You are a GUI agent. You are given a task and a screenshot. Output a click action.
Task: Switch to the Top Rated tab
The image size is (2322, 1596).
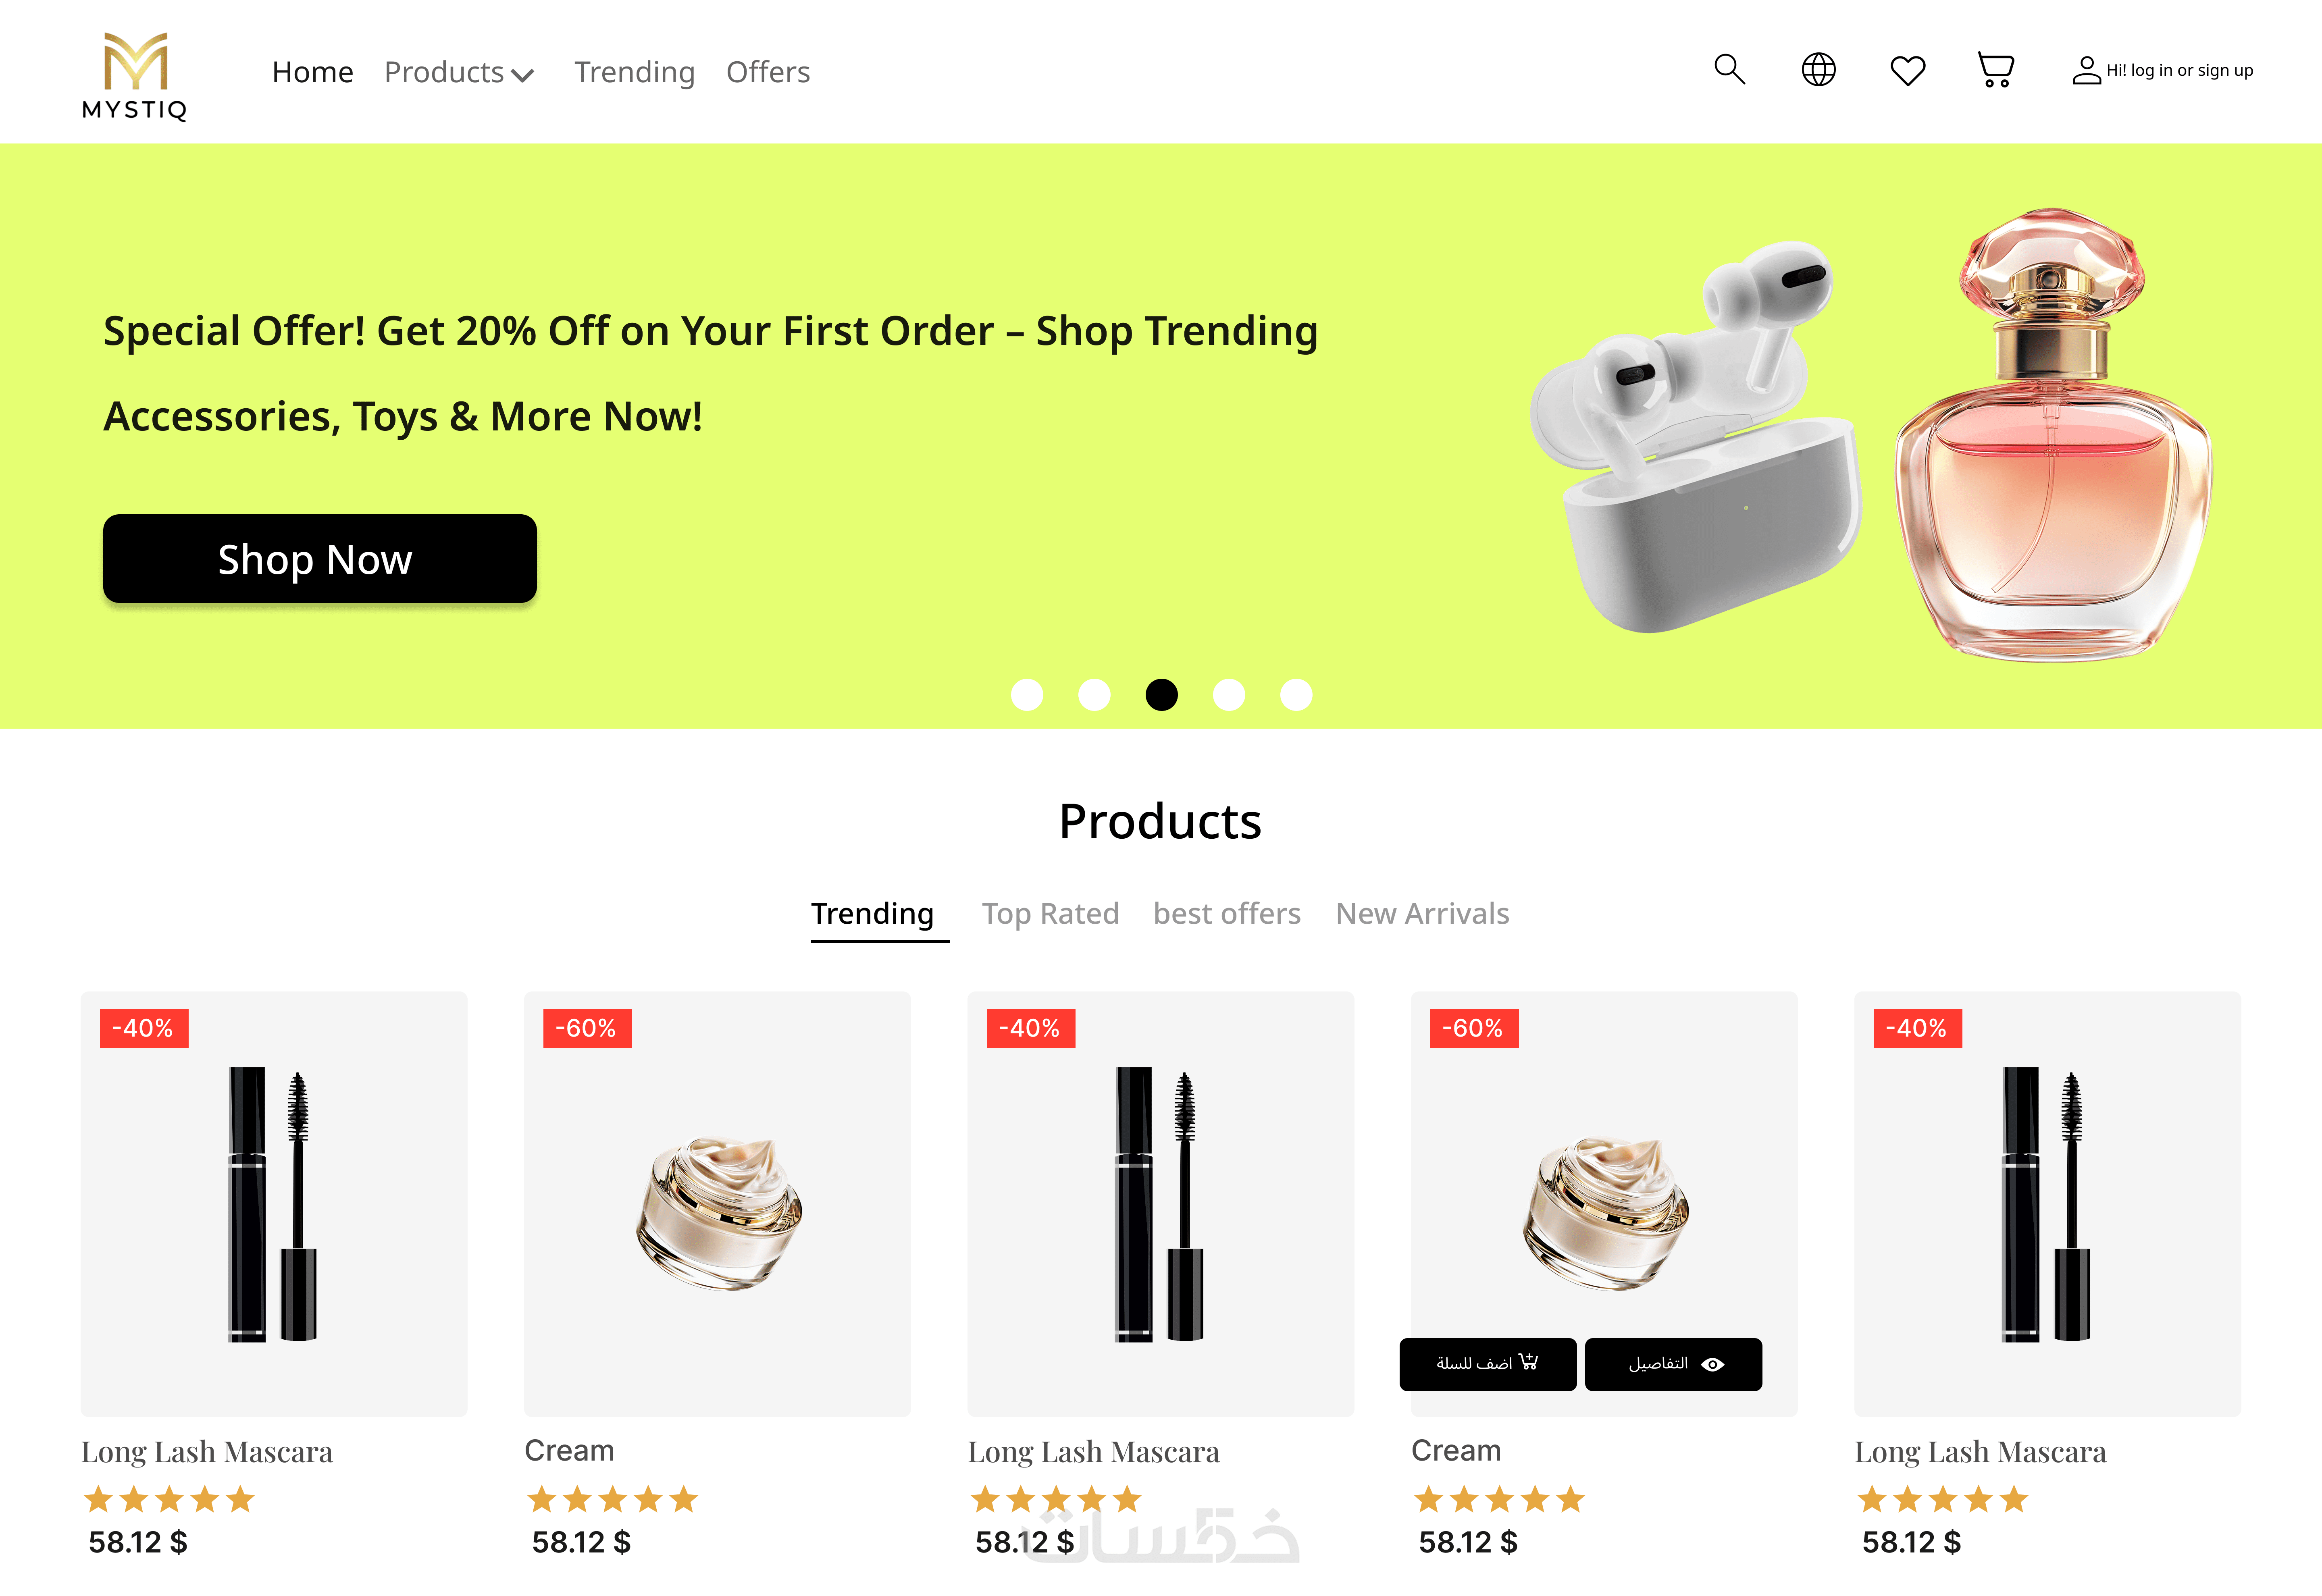(1050, 914)
